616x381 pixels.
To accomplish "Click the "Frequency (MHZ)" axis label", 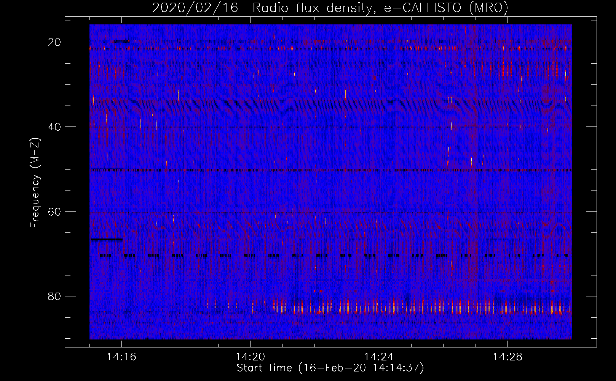I will [35, 183].
